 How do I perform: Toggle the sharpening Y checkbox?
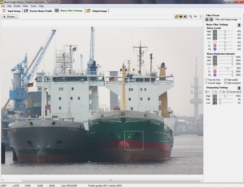pos(206,92)
